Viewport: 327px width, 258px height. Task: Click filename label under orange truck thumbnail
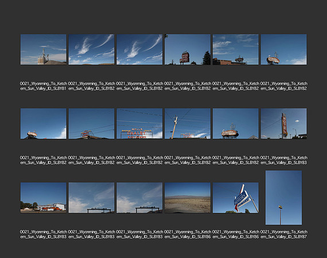44,234
